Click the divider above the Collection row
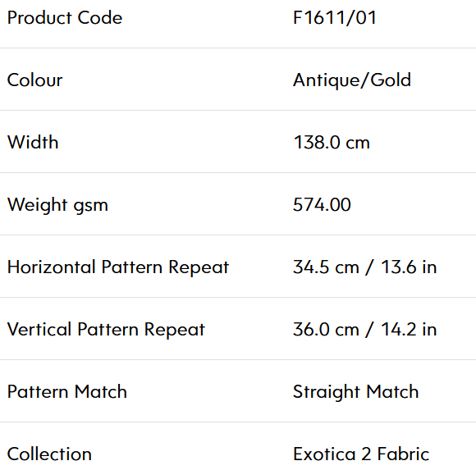This screenshot has height=470, width=476. [238, 422]
